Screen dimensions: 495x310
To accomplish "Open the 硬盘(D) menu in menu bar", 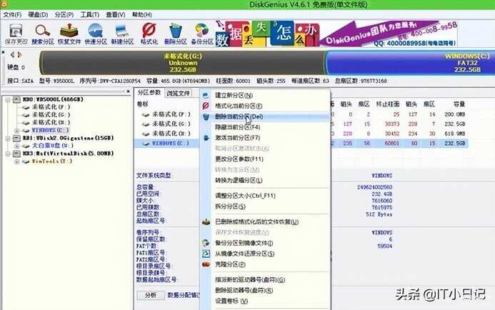I will 39,14.
